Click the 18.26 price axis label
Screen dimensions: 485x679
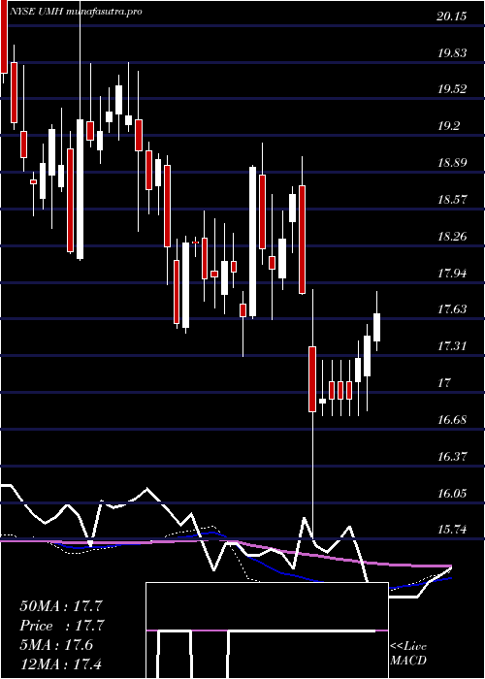tap(452, 237)
